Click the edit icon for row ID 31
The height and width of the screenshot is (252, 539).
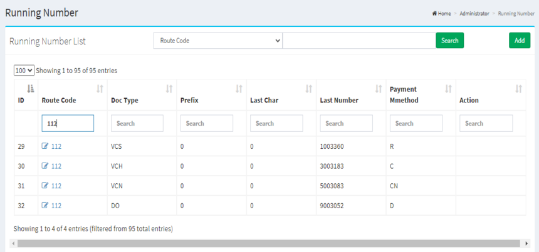(45, 186)
